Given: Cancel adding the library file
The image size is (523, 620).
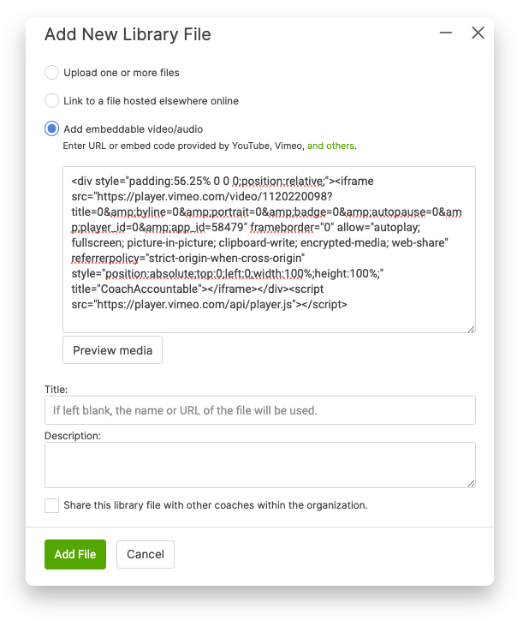Looking at the screenshot, I should [x=146, y=554].
